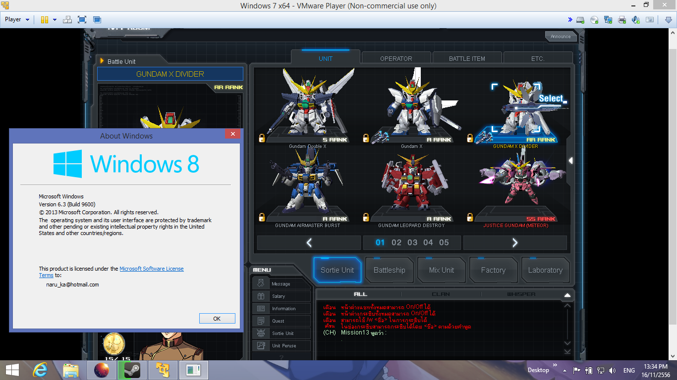677x380 pixels.
Task: Select the WHISPER chat tab
Action: [521, 294]
